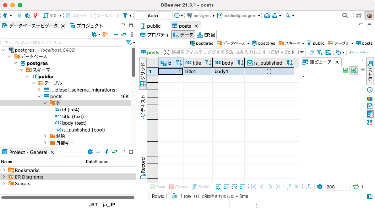
Task: Click the new database connection plug icon
Action: pyautogui.click(x=5, y=16)
